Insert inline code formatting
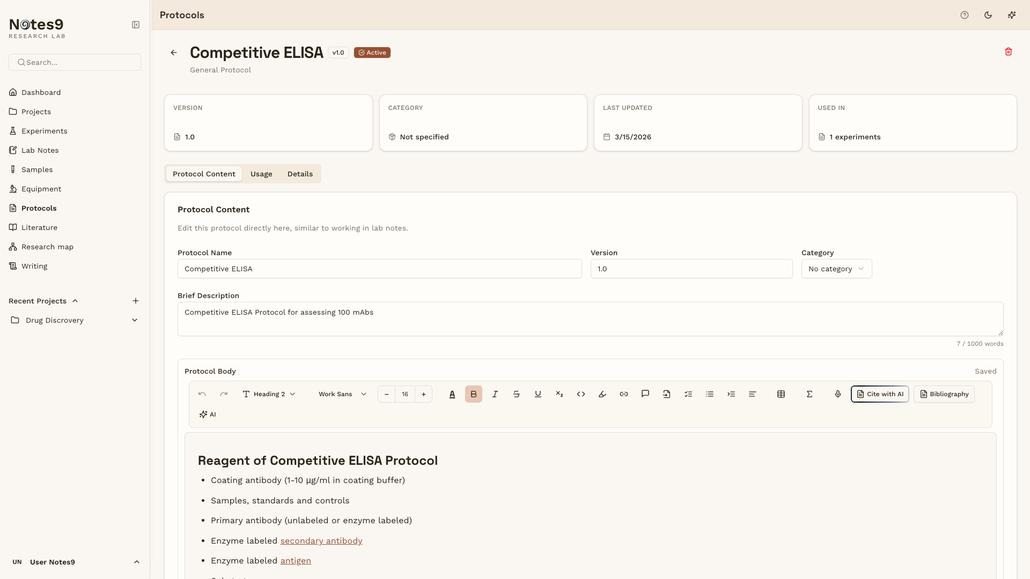1030x579 pixels. coord(581,394)
